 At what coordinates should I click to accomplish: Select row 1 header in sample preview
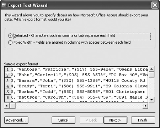(7, 69)
